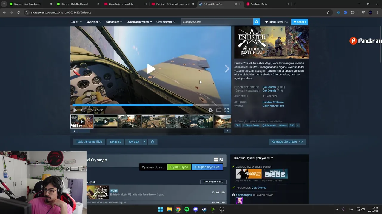Select the second video thumbnail with play icon
382x214 pixels.
coord(106,122)
